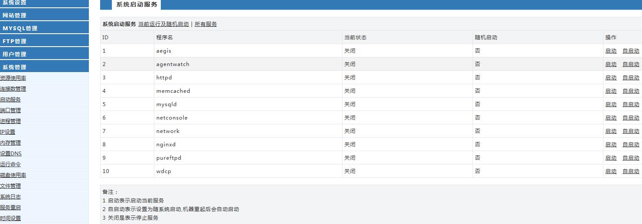The image size is (642, 224).
Task: Select the agentwatch program name cell
Action: [x=248, y=64]
